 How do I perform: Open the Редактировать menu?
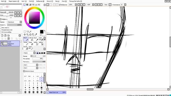pos(14,1)
